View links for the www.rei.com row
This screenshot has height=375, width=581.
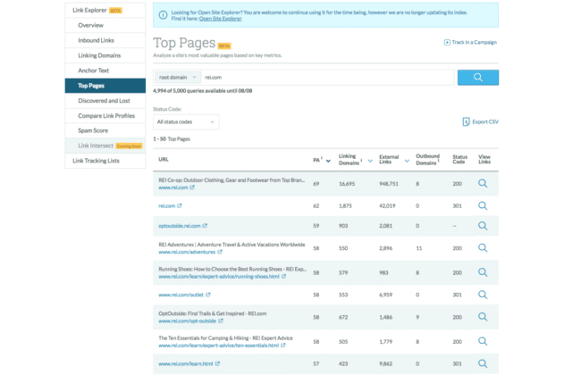point(483,183)
